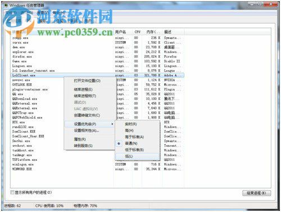281x212 pixels.
Task: Select the plugin-container.exe process row
Action: pyautogui.click(x=38, y=89)
